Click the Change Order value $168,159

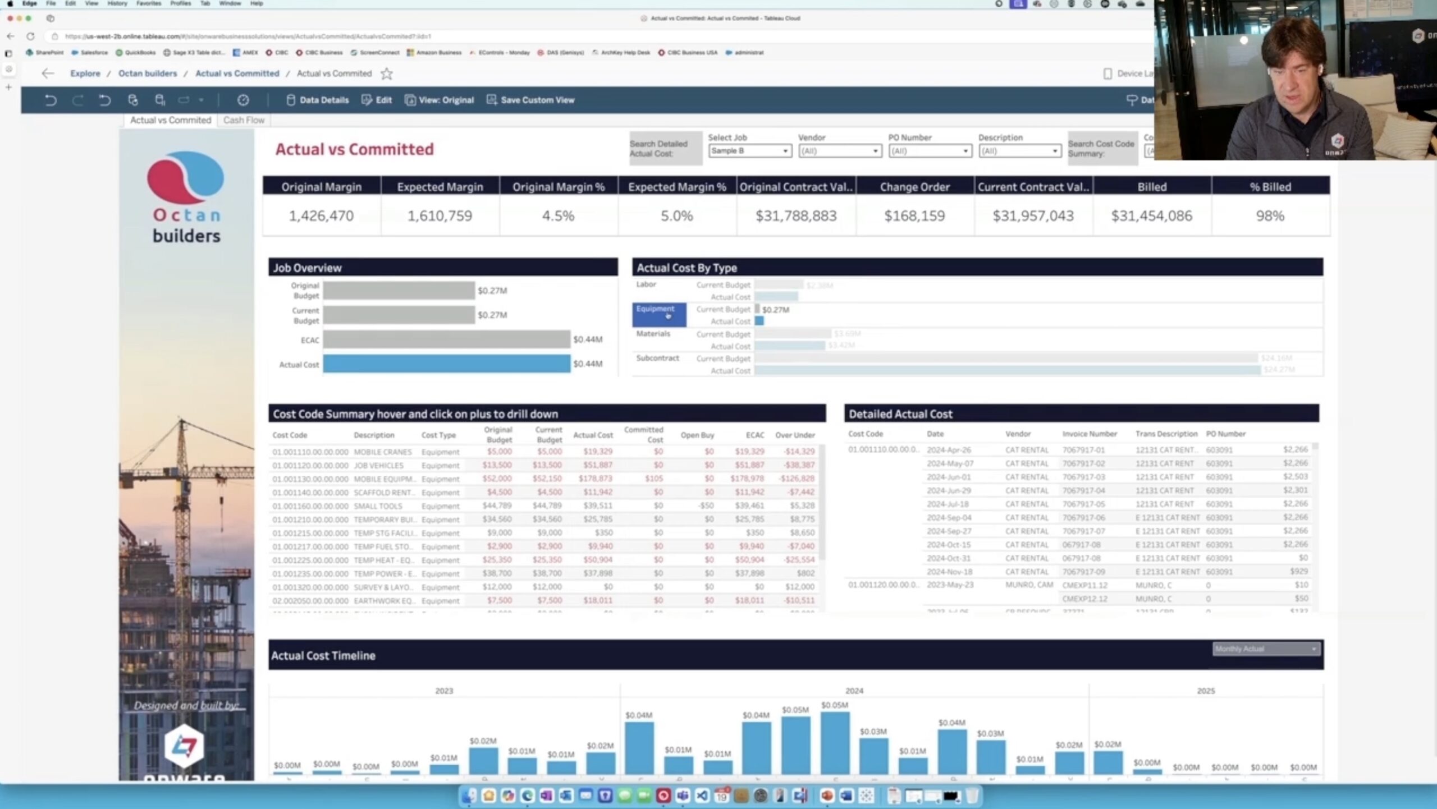click(x=914, y=216)
